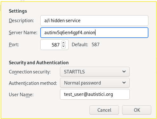Viewport: 157px width, 119px height.
Task: Click the Security and Authentication heading
Action: pos(39,63)
